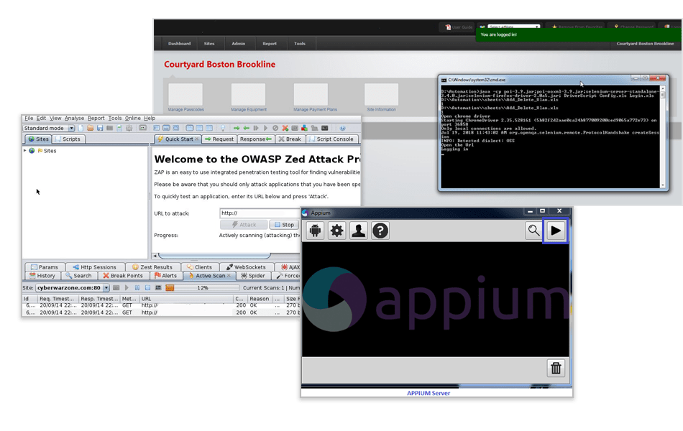
Task: Clear the Appium log using the trash icon
Action: [x=556, y=368]
